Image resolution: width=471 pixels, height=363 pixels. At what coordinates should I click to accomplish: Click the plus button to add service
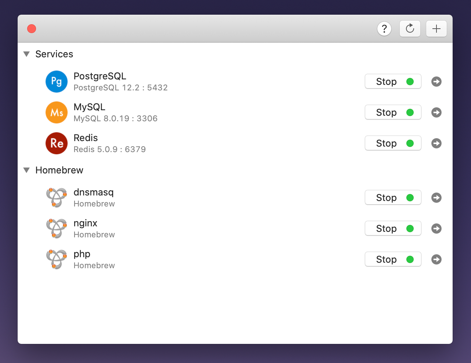436,29
